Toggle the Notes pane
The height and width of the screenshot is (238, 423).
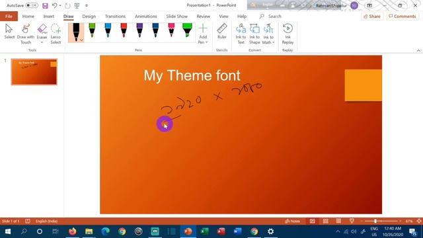[x=292, y=221]
